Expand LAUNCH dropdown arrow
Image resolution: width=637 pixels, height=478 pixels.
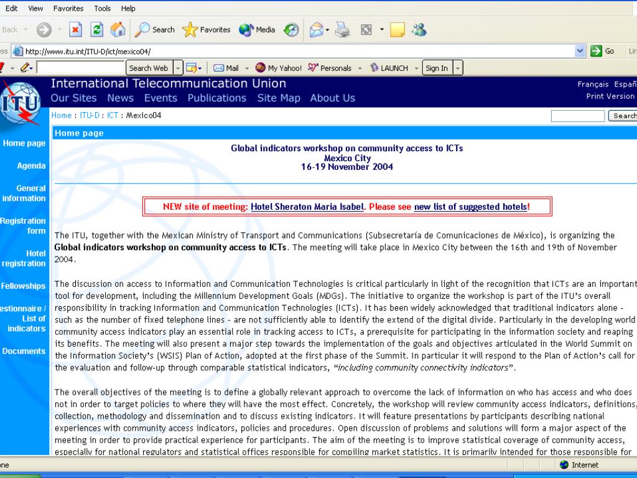(x=416, y=68)
